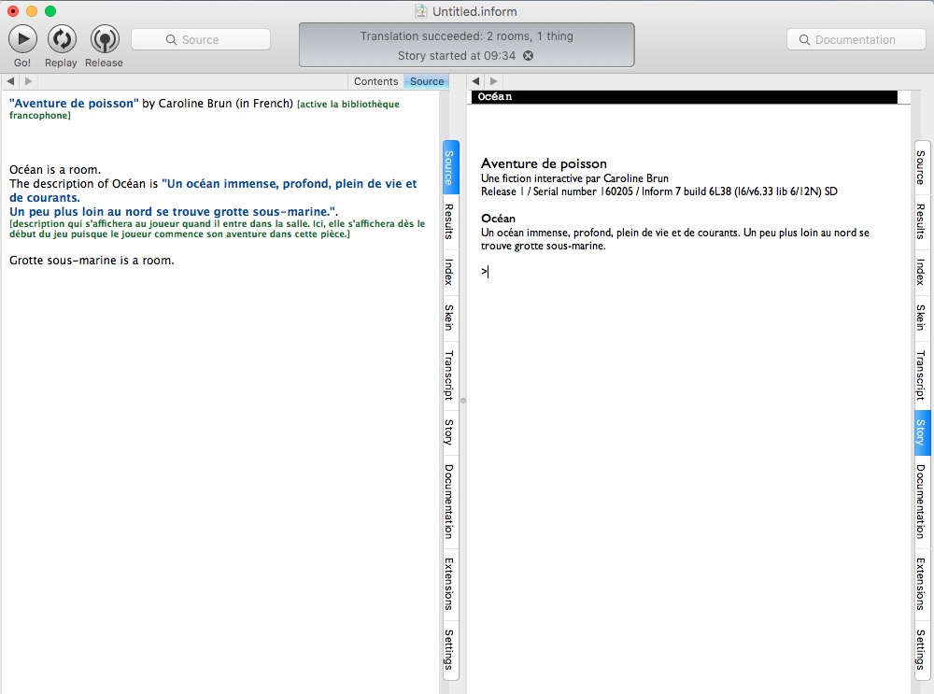Screen dimensions: 934x694
Task: Go back in right panel history
Action: click(476, 82)
